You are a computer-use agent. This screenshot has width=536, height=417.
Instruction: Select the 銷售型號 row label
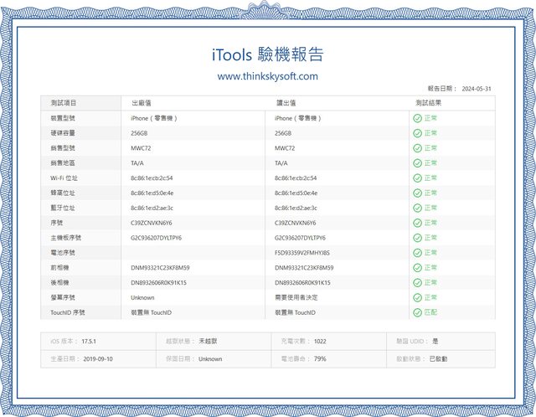63,148
